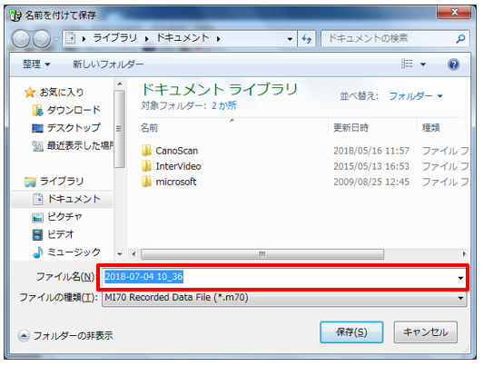This screenshot has height=366, width=483.
Task: Click the 保存(S) button
Action: [351, 332]
